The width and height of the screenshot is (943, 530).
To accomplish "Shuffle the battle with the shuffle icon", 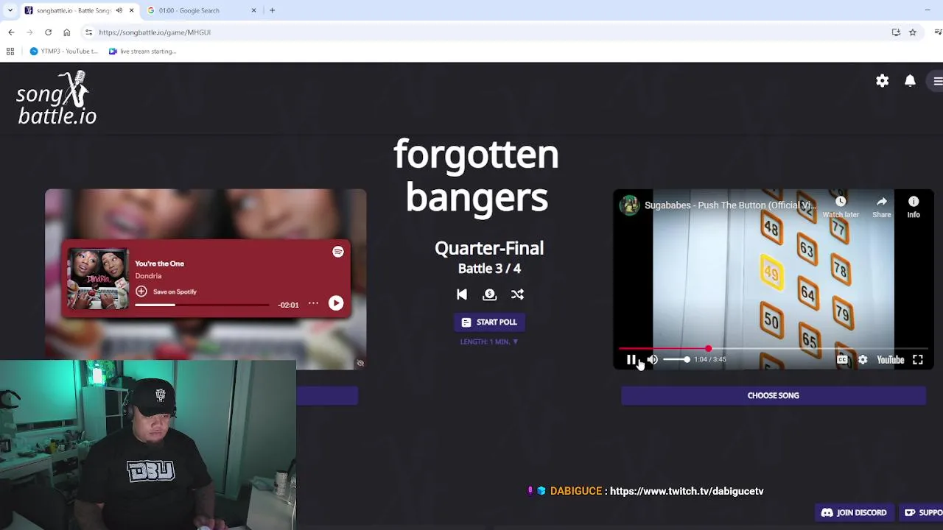I will 517,294.
